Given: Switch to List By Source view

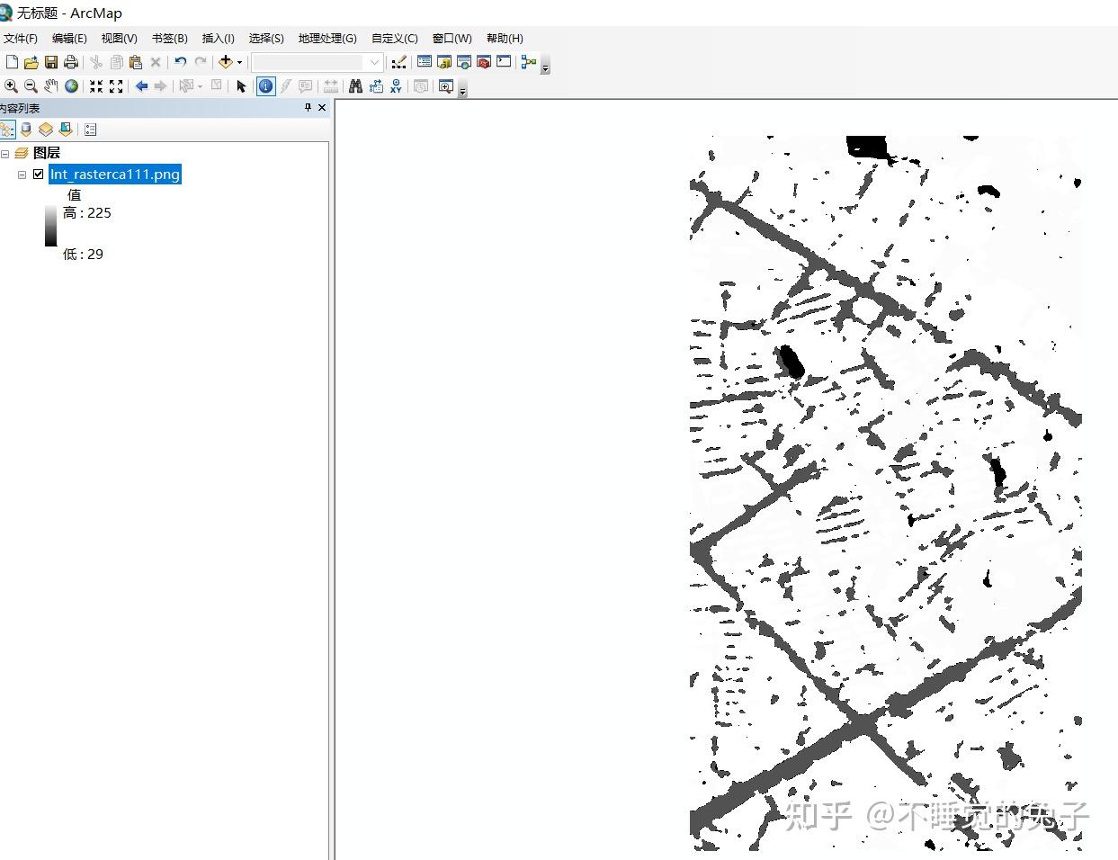Looking at the screenshot, I should pos(26,130).
